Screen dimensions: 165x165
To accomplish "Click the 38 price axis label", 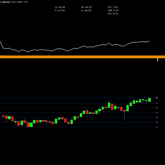I will tap(157, 108).
